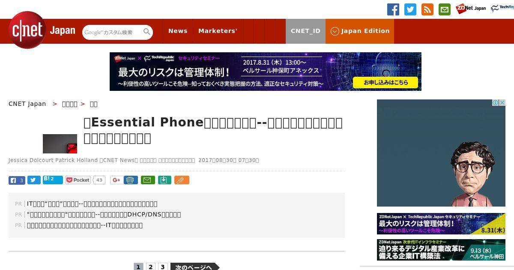Open the first PR link starting with IT

coord(92,204)
